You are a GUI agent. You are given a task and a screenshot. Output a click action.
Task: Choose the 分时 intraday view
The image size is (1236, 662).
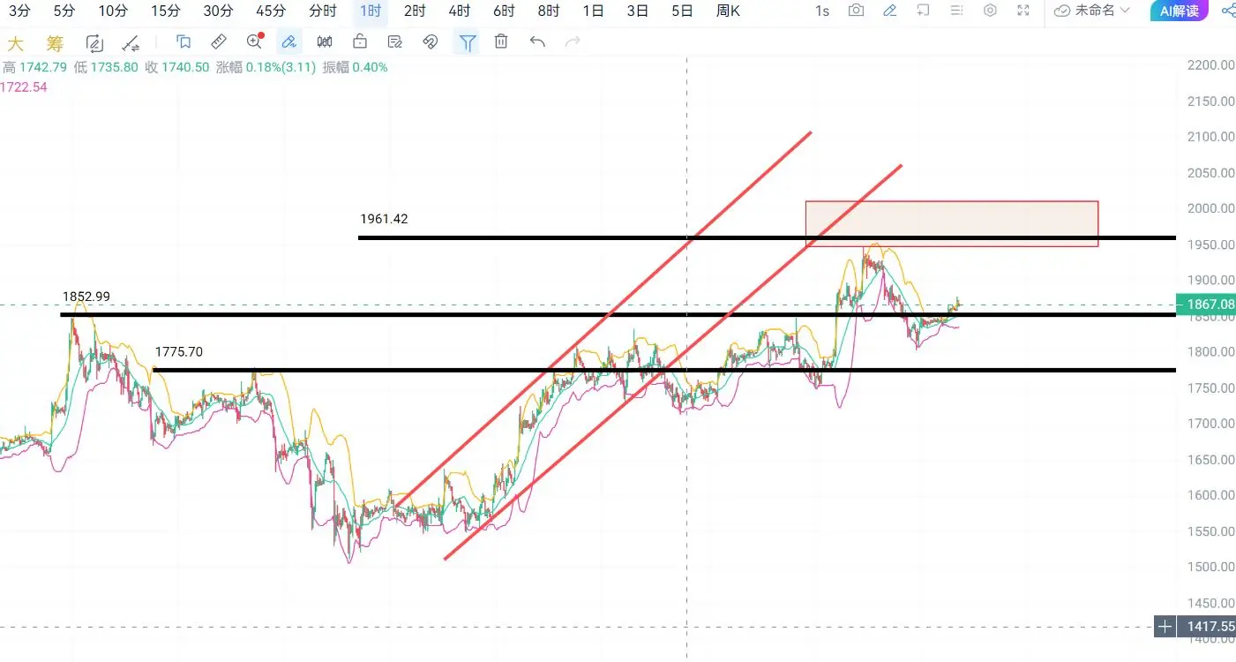point(323,11)
